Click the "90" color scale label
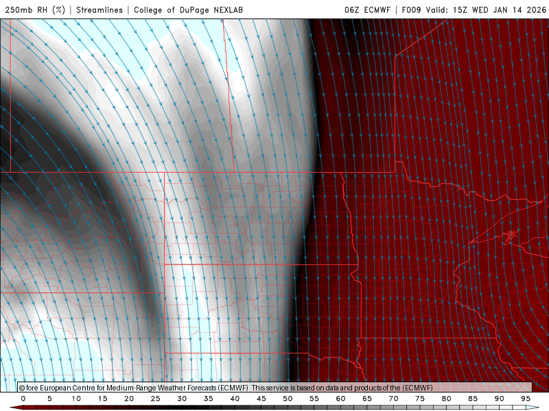This screenshot has height=411, width=549. (x=500, y=399)
